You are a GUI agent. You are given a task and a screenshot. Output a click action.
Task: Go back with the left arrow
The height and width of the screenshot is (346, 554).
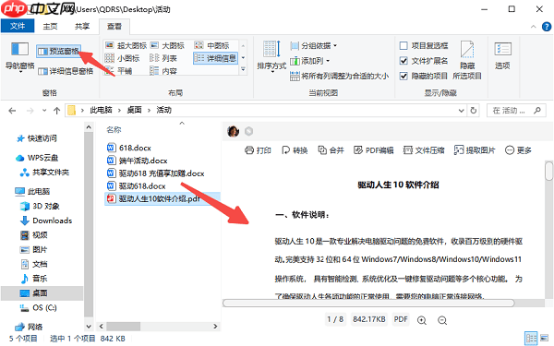tap(12, 111)
